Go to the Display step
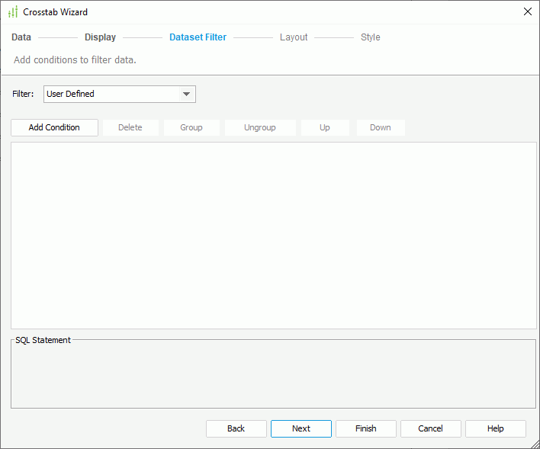This screenshot has width=540, height=449. (x=100, y=37)
